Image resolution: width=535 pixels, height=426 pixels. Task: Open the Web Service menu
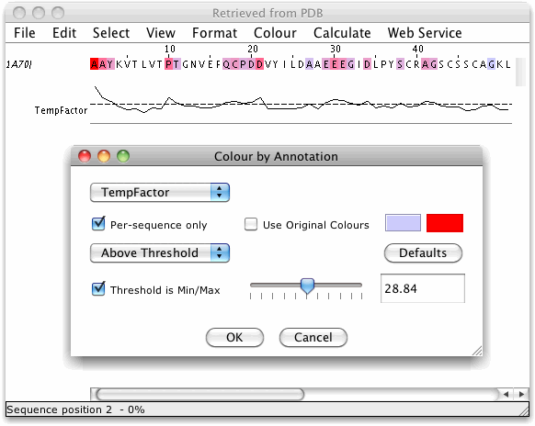pyautogui.click(x=425, y=33)
